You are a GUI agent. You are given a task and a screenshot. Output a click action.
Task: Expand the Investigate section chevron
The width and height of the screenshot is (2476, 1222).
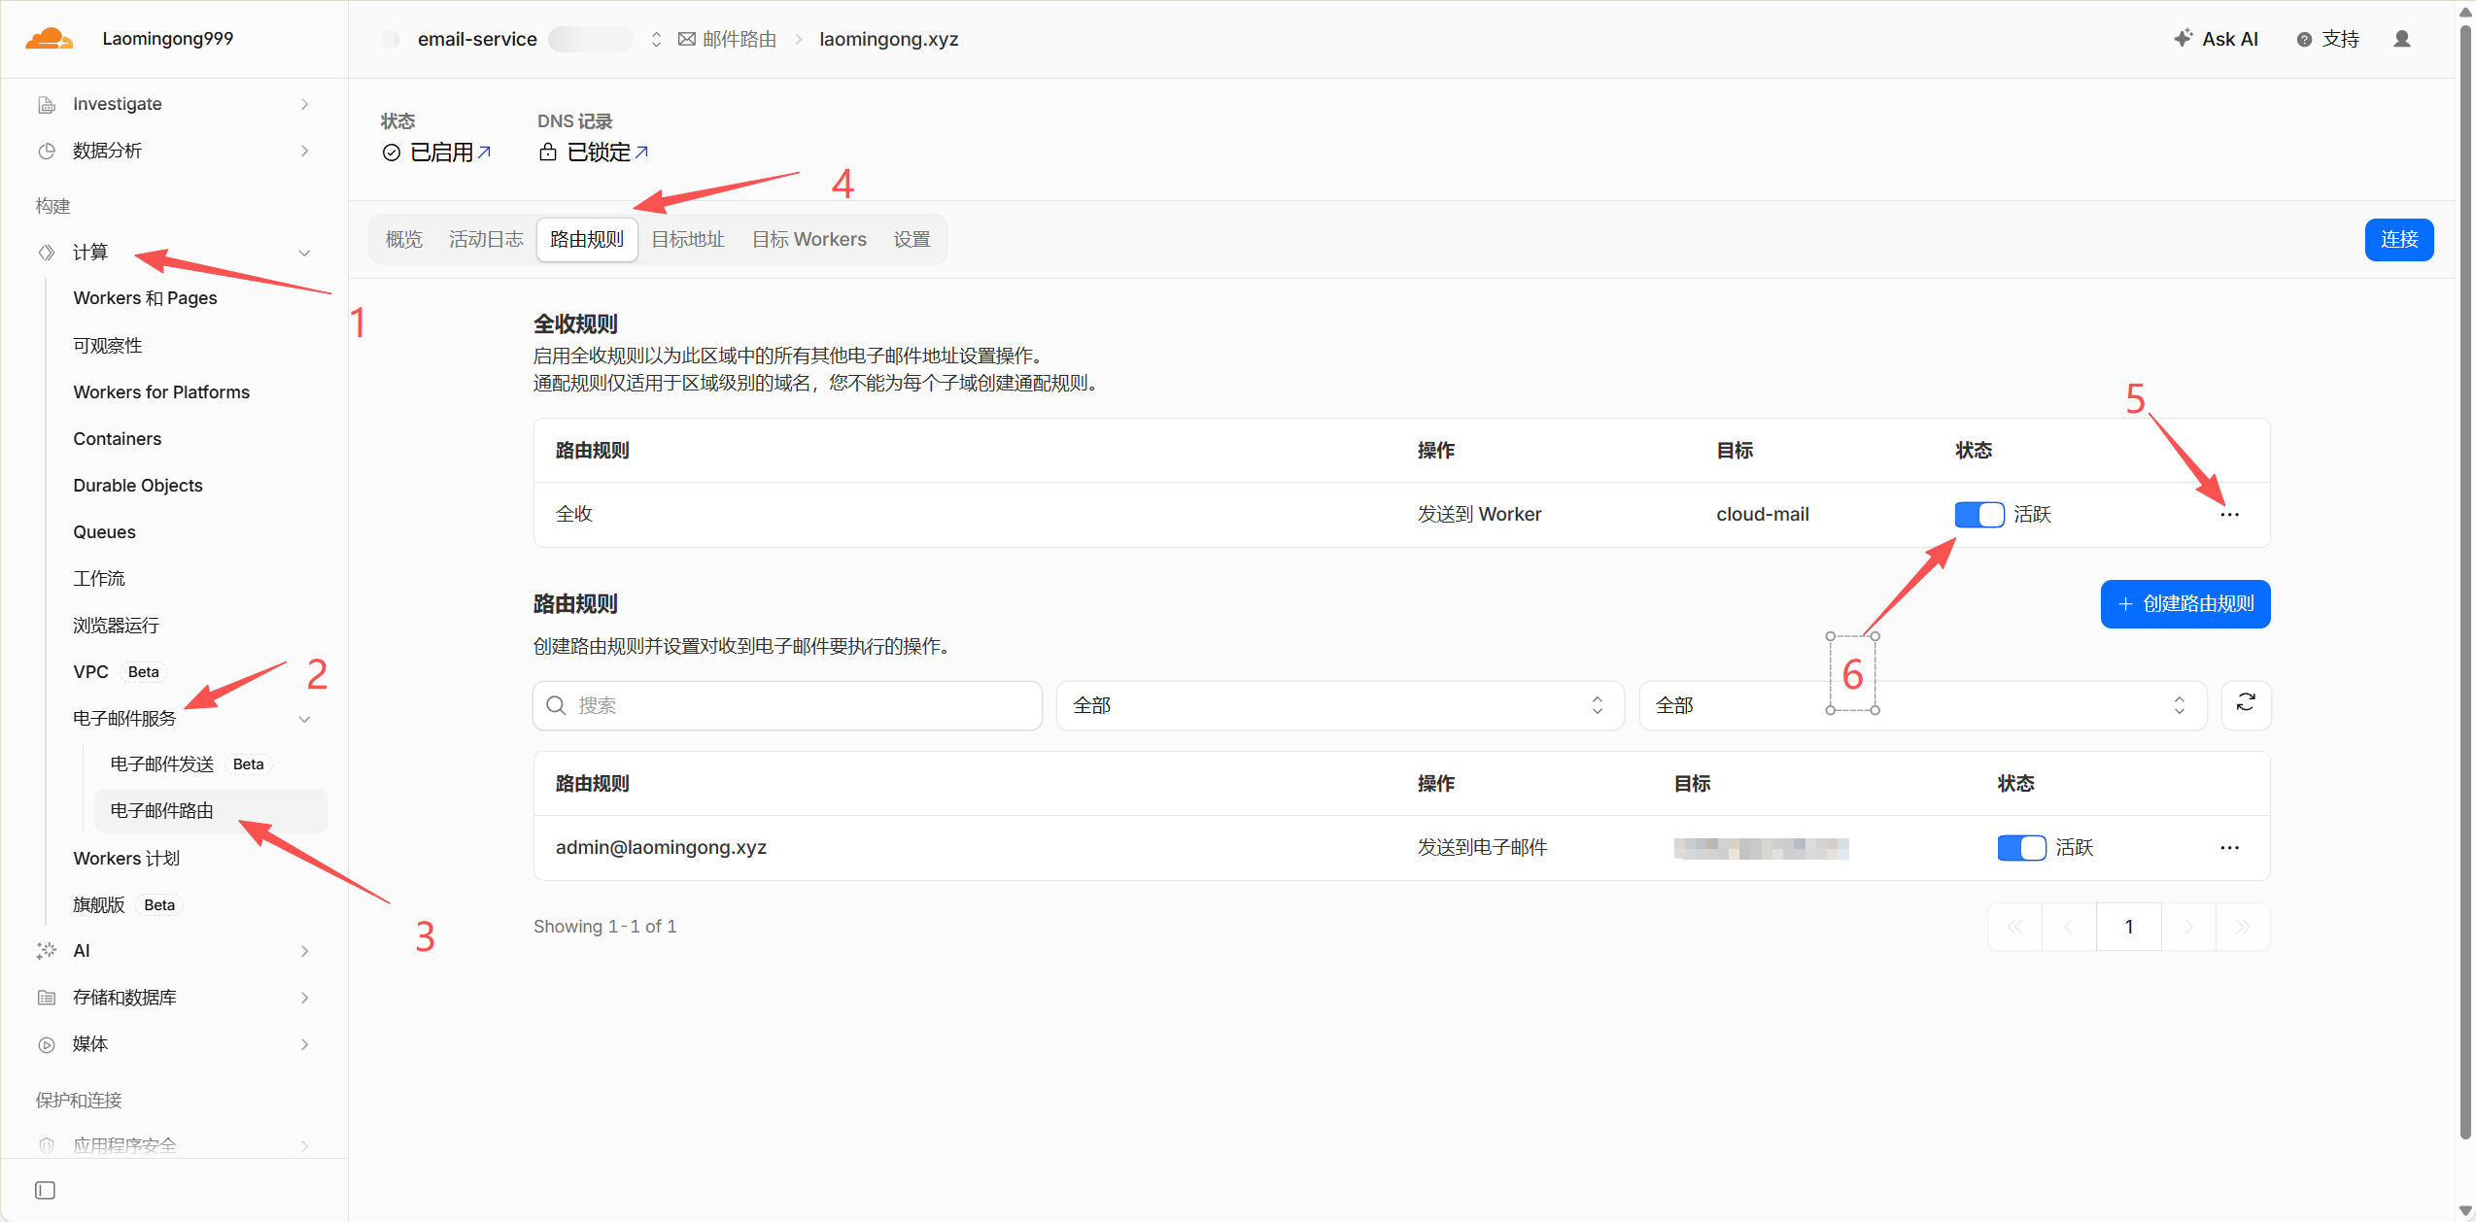pyautogui.click(x=305, y=104)
